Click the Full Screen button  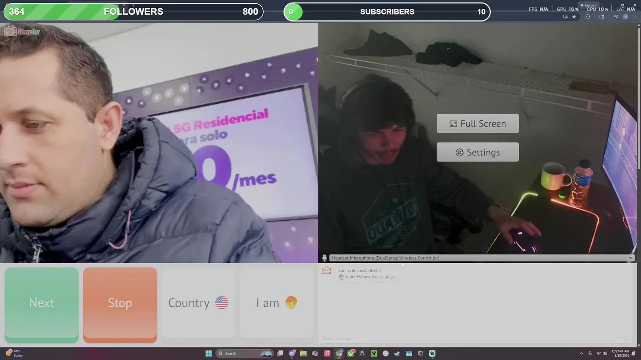coord(478,124)
